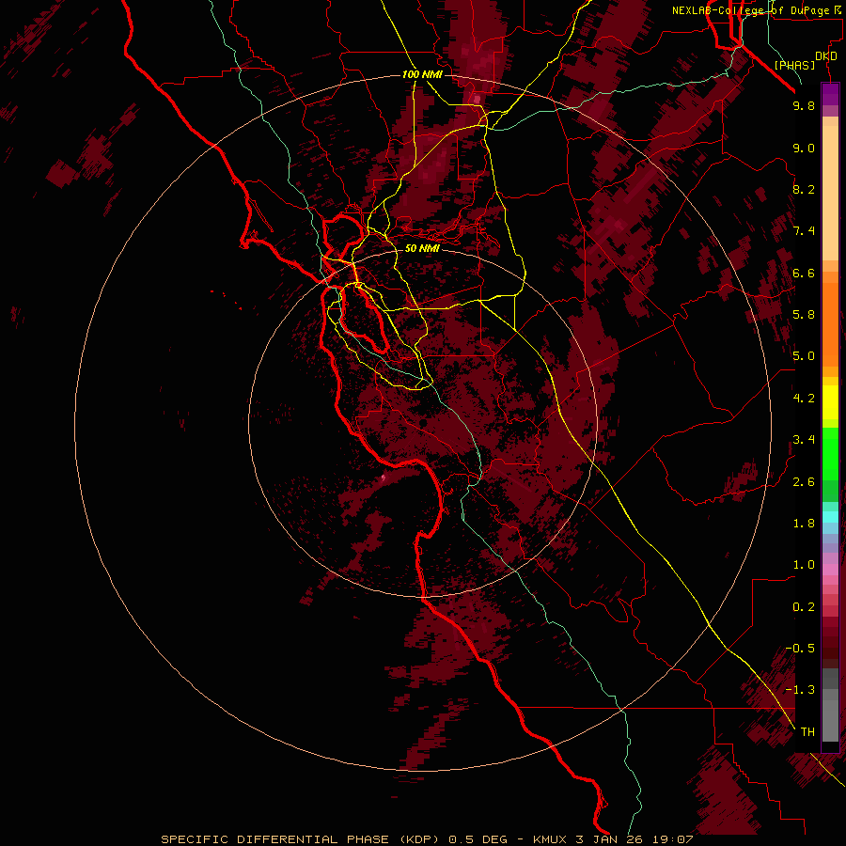The width and height of the screenshot is (846, 846).
Task: Select the DKD label near the legend
Action: pyautogui.click(x=826, y=56)
